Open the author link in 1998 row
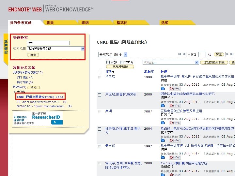Viewport: 235px width, 176px height. point(110,77)
